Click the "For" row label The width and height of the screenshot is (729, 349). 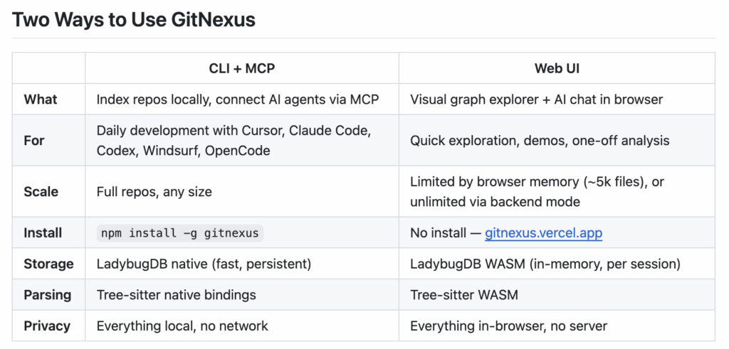coord(33,141)
